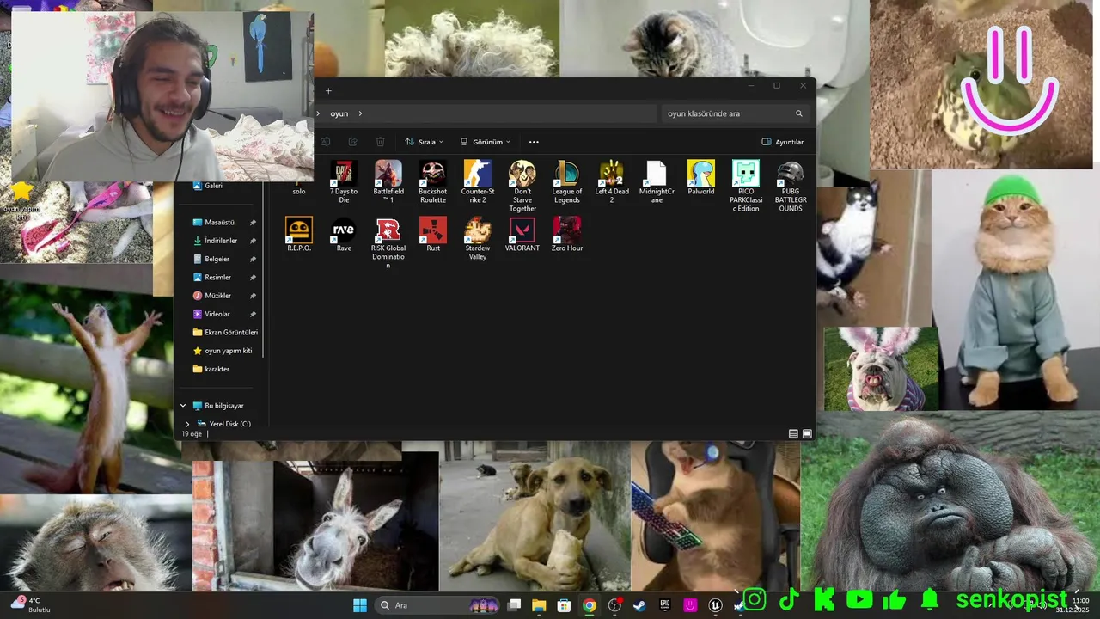Open oyun yapım kiti in sidebar
This screenshot has height=619, width=1100.
[x=223, y=351]
